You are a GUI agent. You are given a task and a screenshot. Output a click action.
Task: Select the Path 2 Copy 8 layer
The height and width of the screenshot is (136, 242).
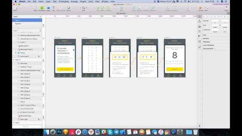click(x=27, y=74)
